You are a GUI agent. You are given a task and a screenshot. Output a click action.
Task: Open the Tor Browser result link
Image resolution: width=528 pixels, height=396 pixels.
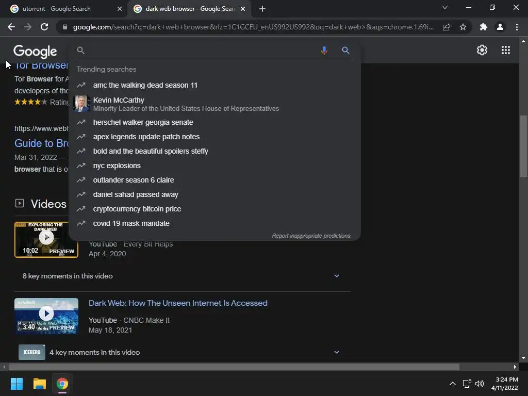point(41,65)
